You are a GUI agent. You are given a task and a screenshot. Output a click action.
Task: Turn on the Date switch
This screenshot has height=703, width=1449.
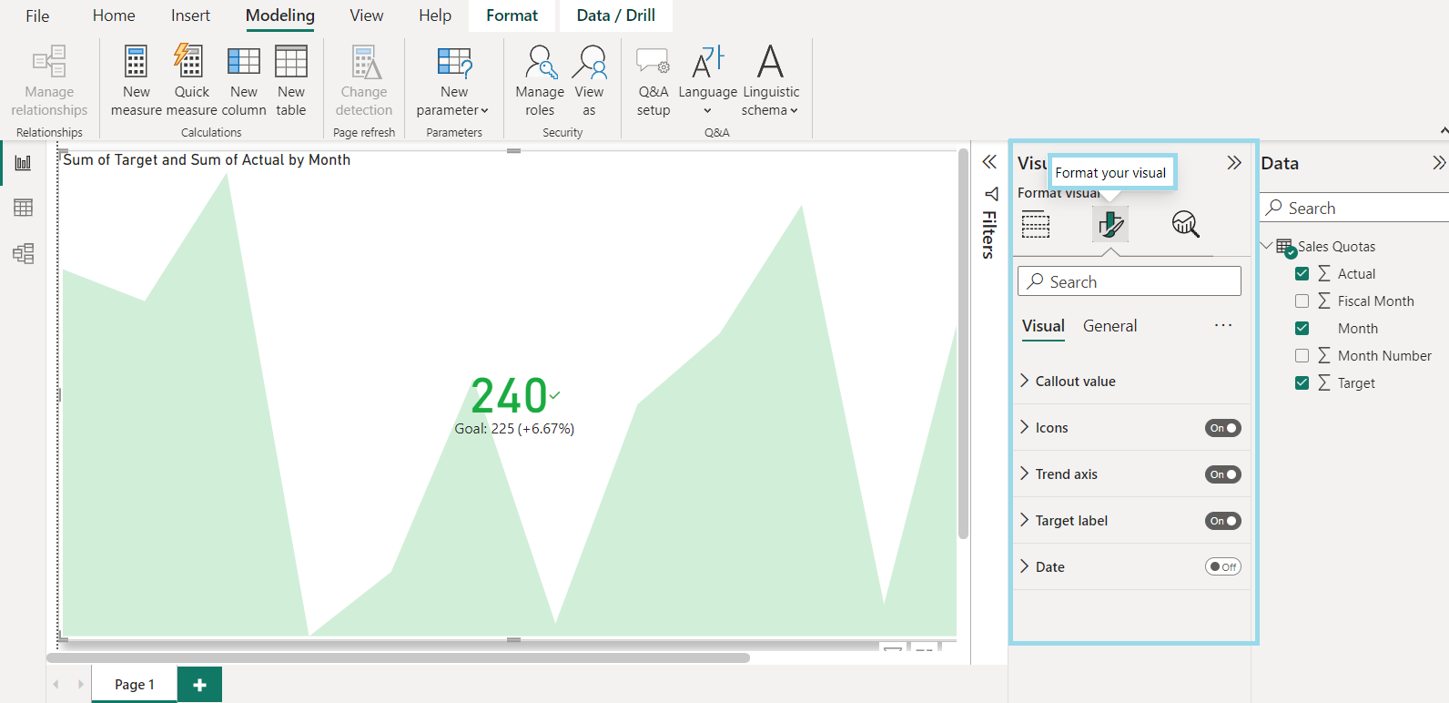tap(1223, 566)
